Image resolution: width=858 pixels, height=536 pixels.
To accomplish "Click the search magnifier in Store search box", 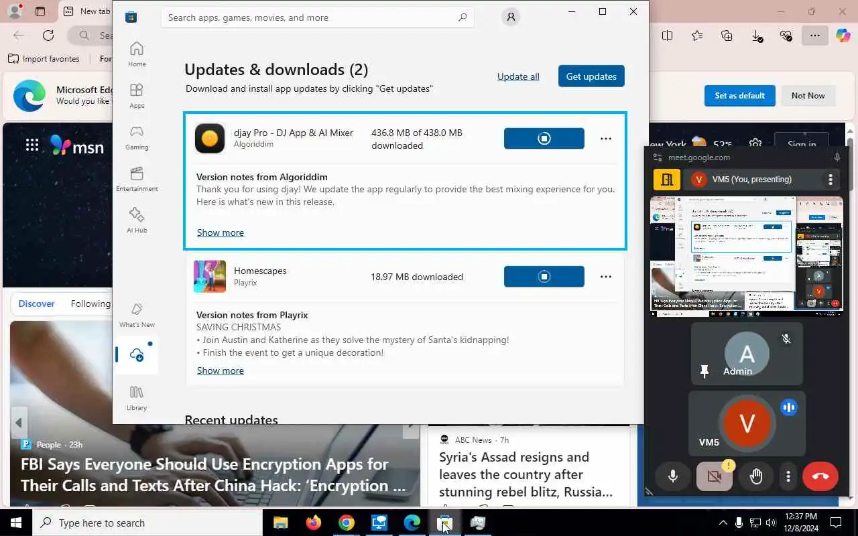I will click(462, 17).
